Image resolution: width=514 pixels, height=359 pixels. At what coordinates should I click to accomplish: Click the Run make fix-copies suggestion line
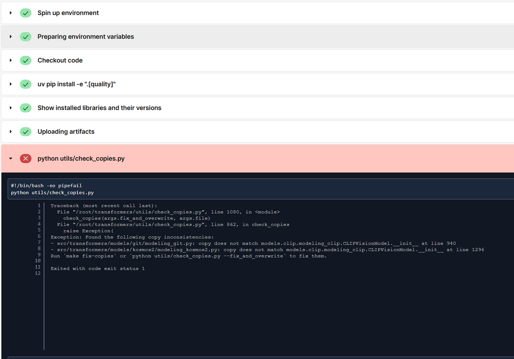(188, 256)
